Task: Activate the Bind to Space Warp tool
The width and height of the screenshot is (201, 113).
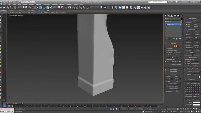Action: click(15, 8)
